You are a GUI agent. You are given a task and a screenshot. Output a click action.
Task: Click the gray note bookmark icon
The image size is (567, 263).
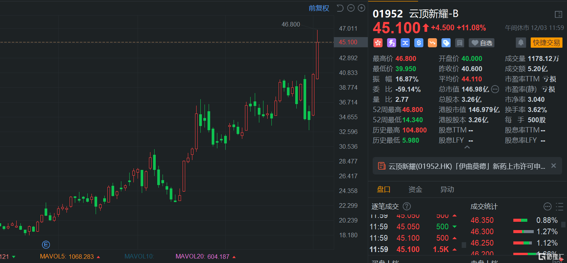click(x=460, y=43)
